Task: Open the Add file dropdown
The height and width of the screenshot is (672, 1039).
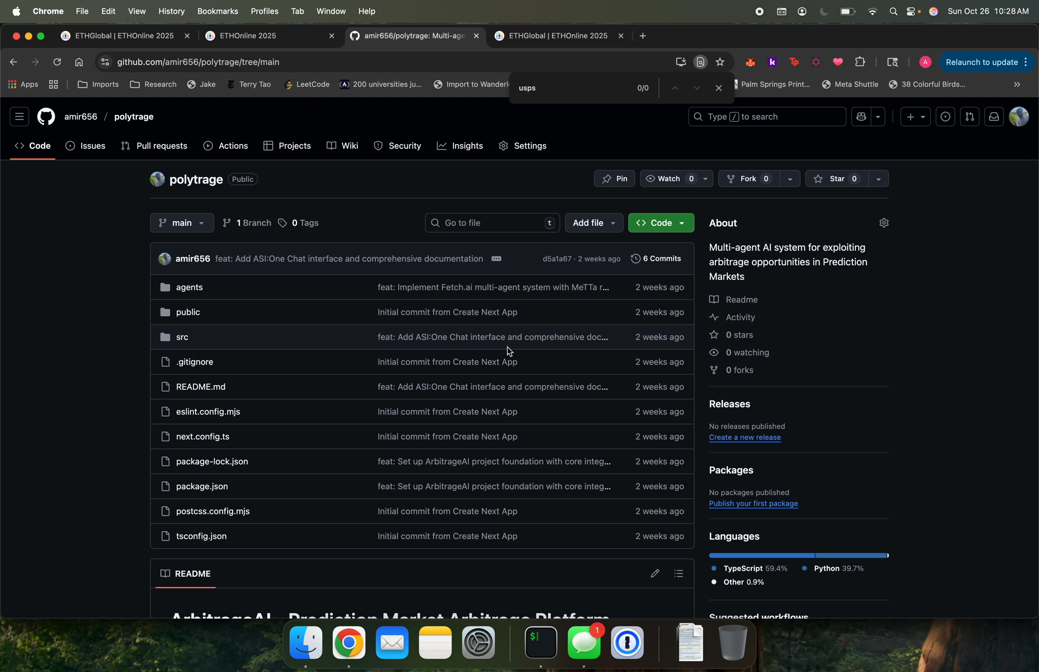Action: click(x=594, y=223)
